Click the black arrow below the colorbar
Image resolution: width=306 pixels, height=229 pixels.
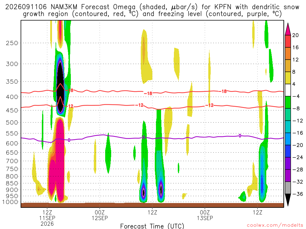[288, 200]
